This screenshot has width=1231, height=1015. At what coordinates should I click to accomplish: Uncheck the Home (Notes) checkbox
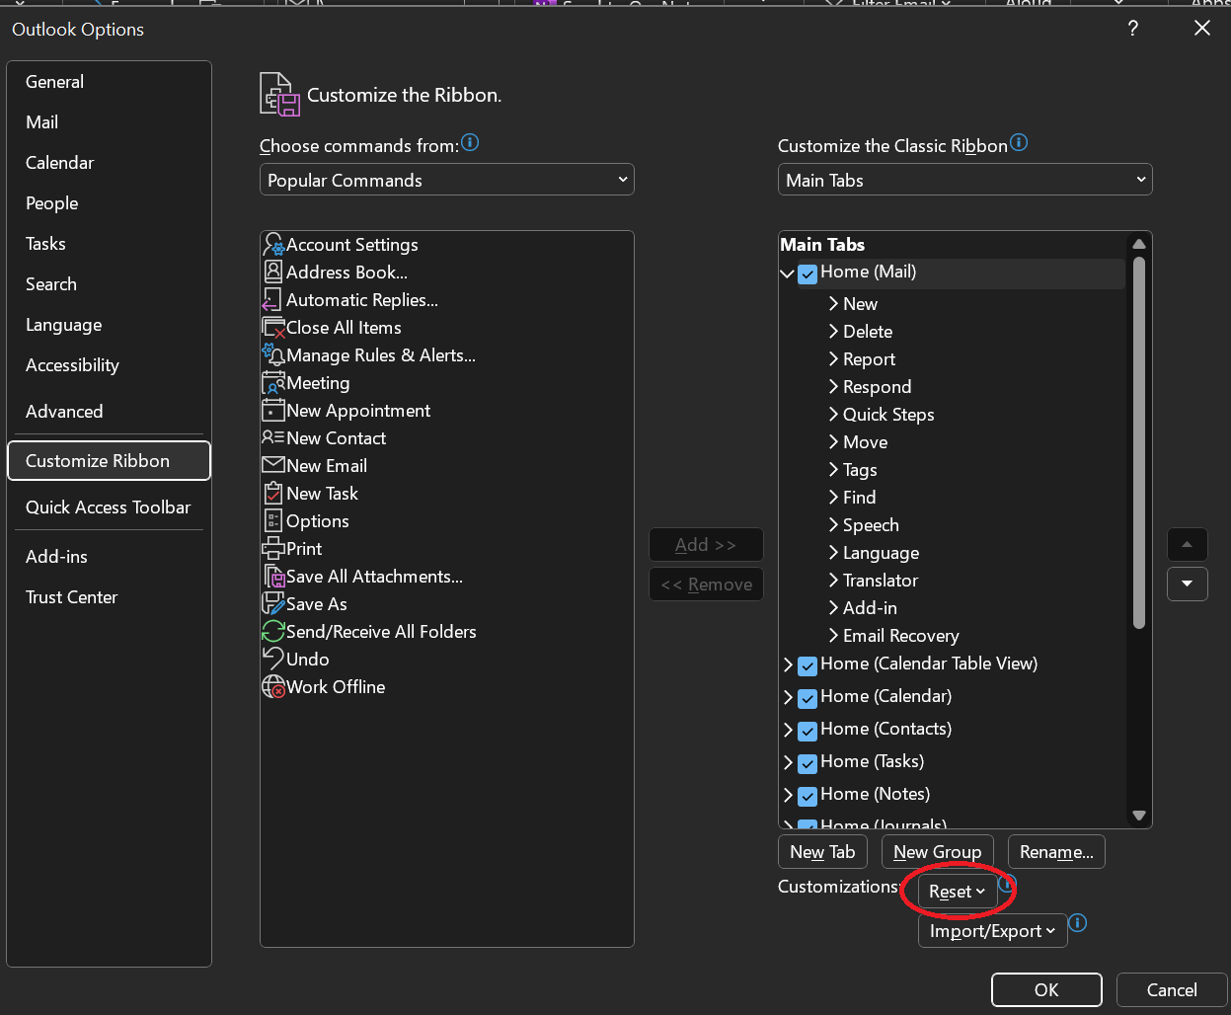(x=808, y=796)
